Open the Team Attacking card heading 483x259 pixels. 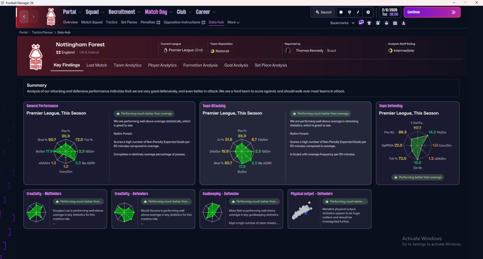point(214,106)
